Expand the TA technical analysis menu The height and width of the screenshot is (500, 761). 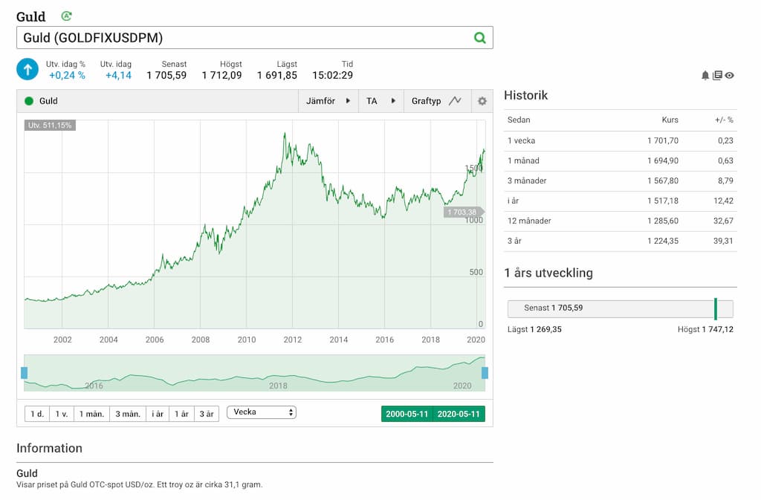380,101
